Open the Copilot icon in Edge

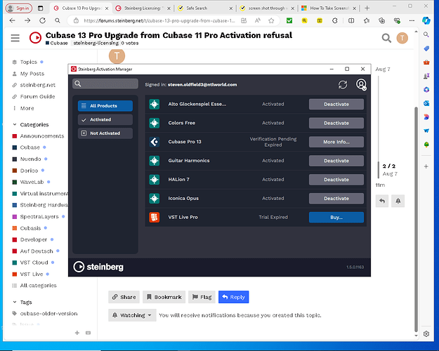click(x=426, y=20)
